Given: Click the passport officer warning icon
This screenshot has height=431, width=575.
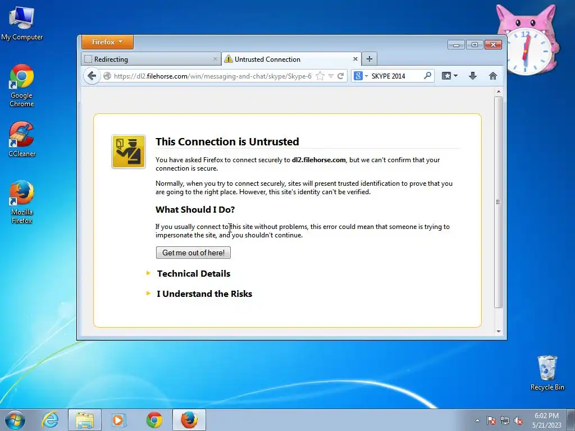Looking at the screenshot, I should (129, 152).
